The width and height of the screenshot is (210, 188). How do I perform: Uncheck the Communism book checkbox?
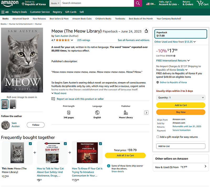point(100,144)
